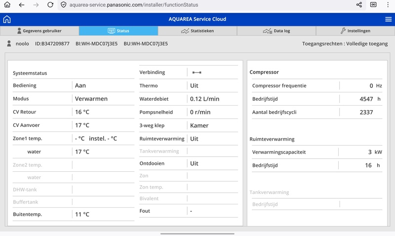Click the Modus value Verwarmen
The height and width of the screenshot is (236, 395).
[91, 99]
